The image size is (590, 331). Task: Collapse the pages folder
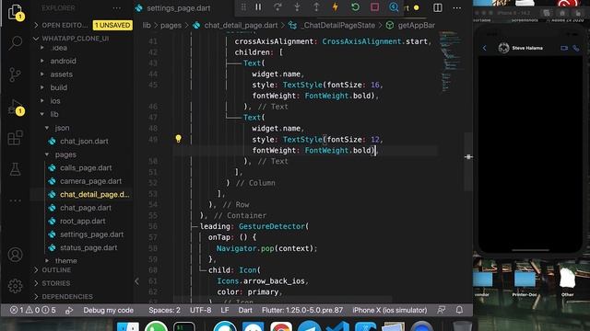click(x=65, y=154)
